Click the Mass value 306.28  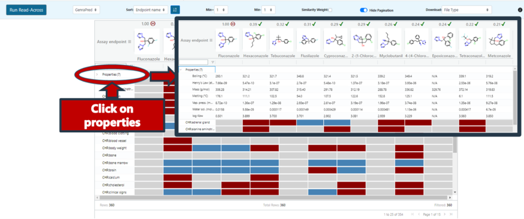[x=220, y=90]
